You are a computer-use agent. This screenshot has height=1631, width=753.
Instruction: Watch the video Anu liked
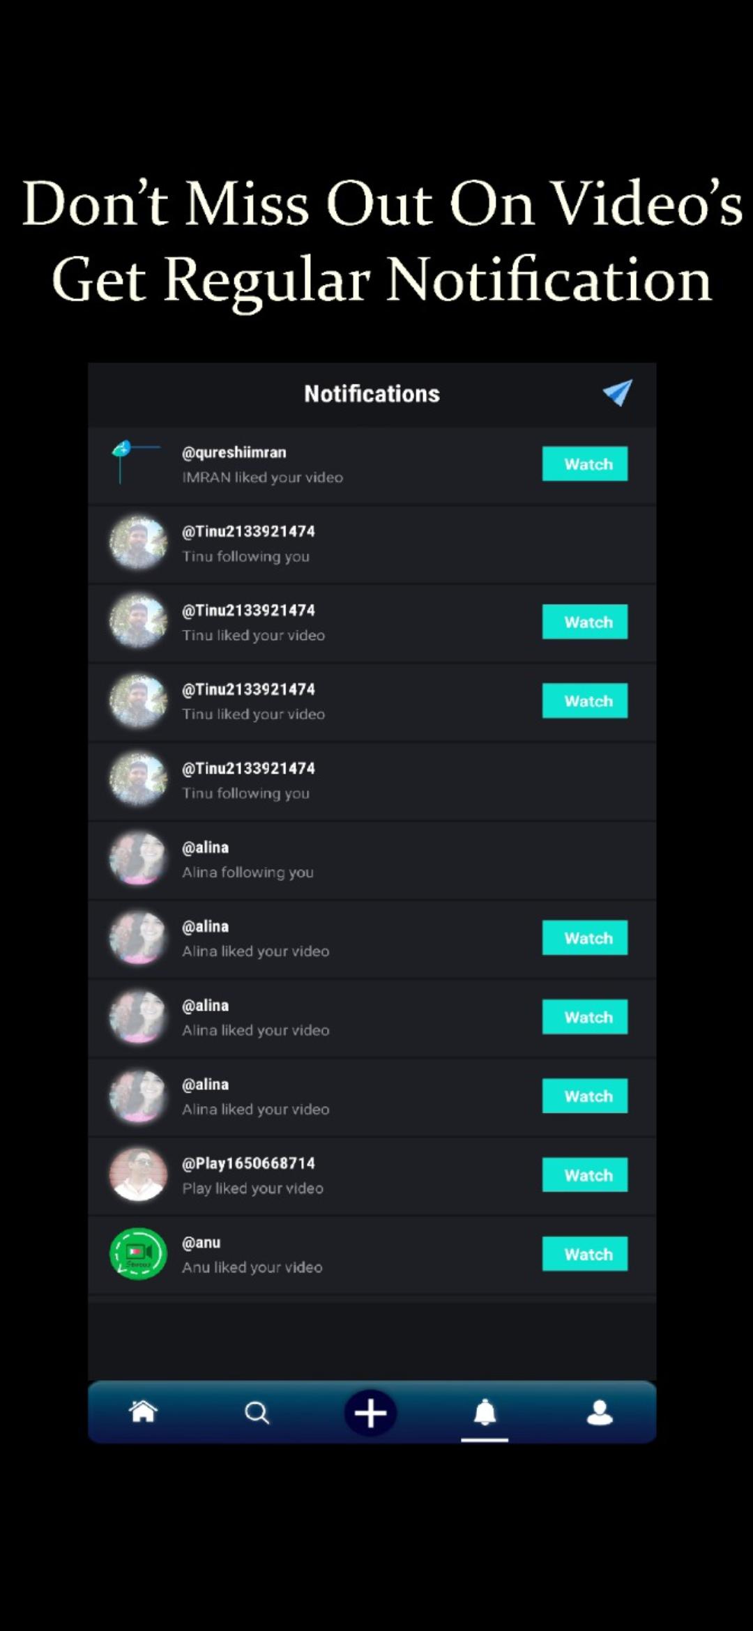[x=585, y=1254]
